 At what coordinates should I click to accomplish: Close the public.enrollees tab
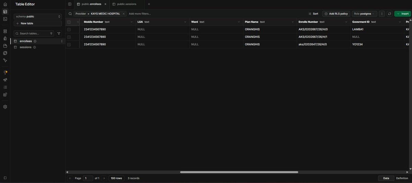tap(105, 4)
